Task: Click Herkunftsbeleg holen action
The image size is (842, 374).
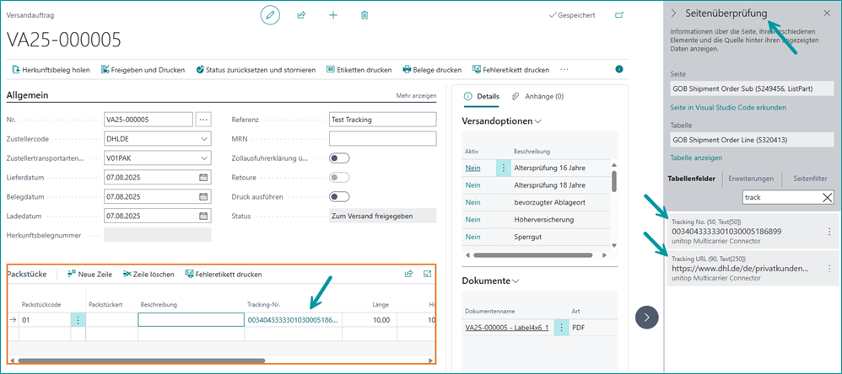Action: [51, 70]
